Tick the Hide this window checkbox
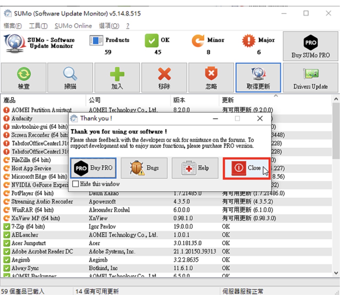This screenshot has height=295, width=343. tap(76, 184)
